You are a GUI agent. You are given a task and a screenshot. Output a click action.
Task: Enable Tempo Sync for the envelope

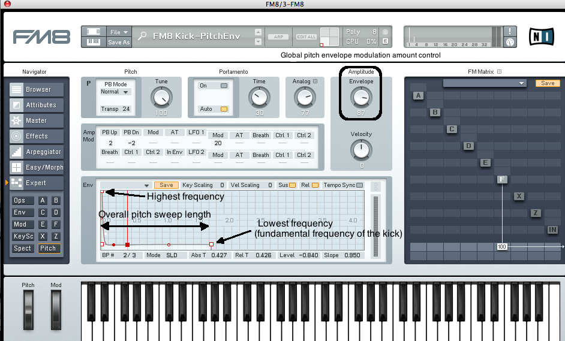[360, 185]
